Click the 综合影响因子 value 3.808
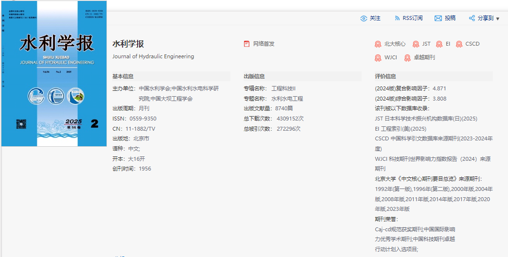 click(439, 99)
